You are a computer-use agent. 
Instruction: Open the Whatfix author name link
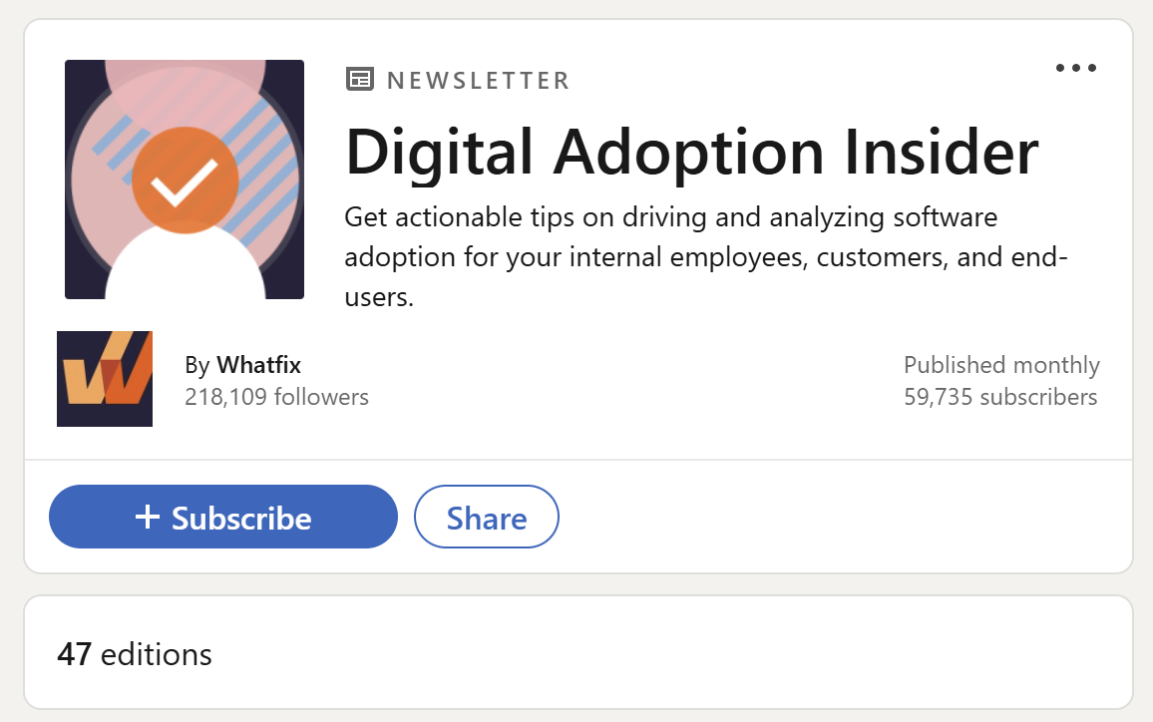pos(258,365)
